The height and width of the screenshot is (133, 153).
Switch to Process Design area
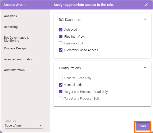click(x=15, y=48)
